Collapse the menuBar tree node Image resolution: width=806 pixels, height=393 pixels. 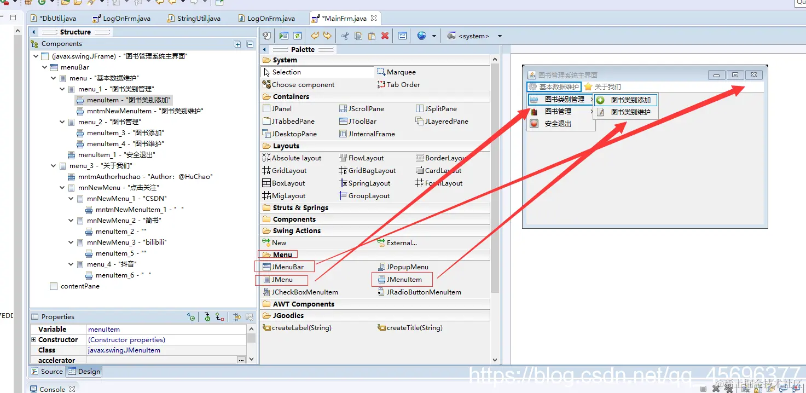(x=45, y=67)
